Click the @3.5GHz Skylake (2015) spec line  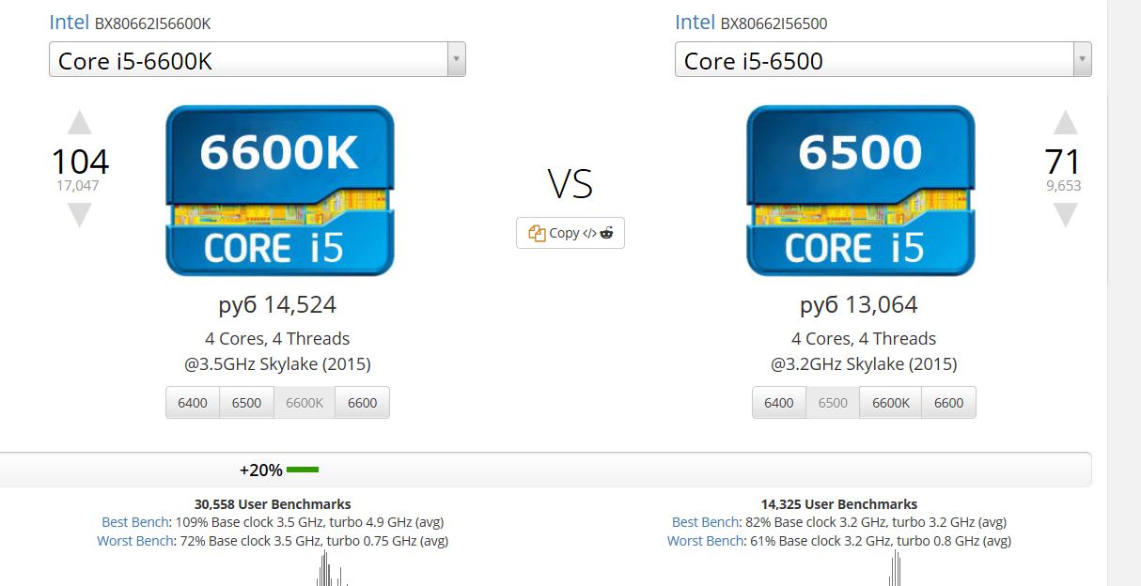pos(277,364)
